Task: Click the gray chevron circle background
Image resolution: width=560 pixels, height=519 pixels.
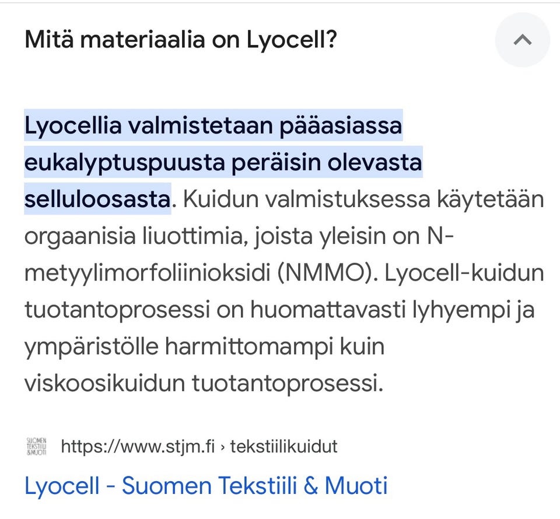Action: coord(522,40)
